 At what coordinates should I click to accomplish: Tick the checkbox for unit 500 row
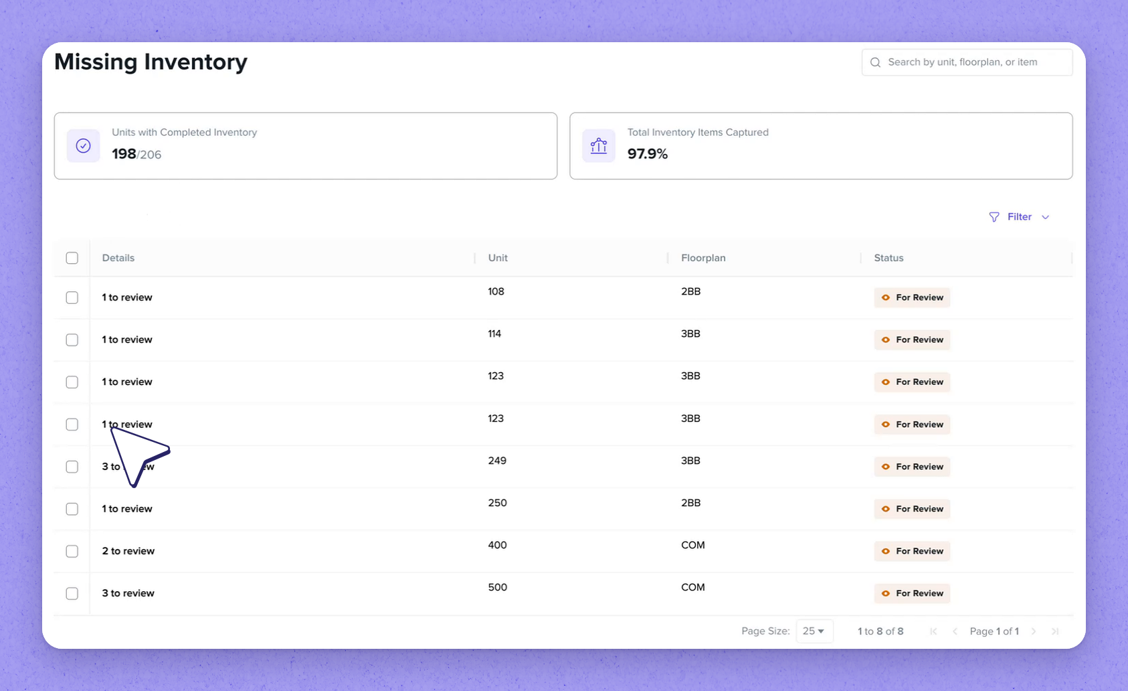coord(72,593)
